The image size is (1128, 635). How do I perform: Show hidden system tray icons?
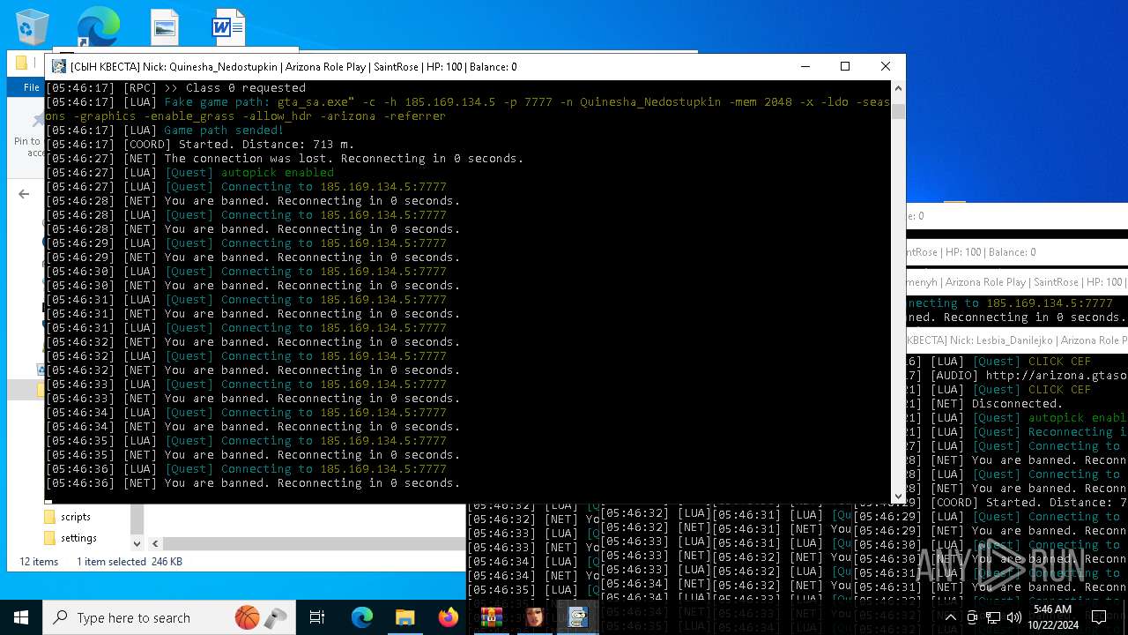click(x=951, y=617)
